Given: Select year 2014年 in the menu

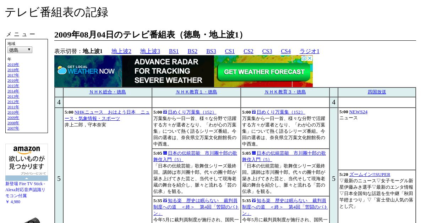Looking at the screenshot, I should [13, 91].
